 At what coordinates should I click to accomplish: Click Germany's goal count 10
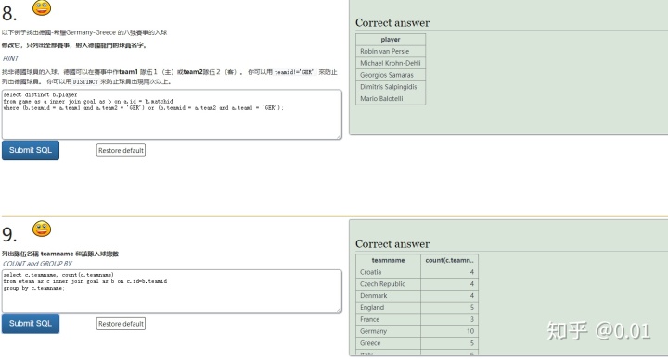click(449, 331)
